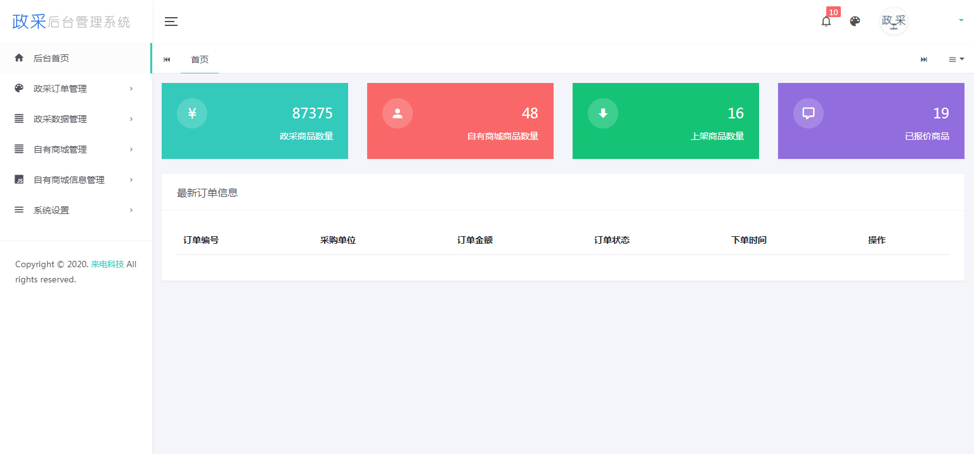
Task: Expand the 系统设置 chevron
Action: [131, 210]
